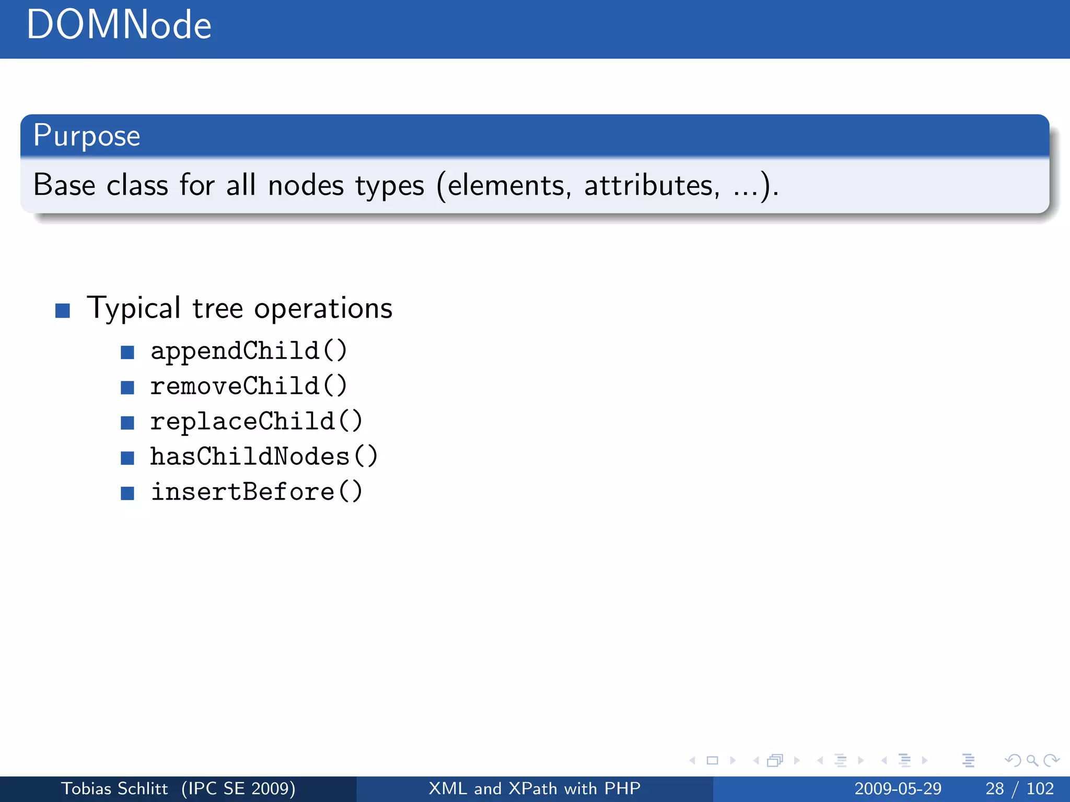This screenshot has height=802, width=1070.
Task: Click the previous slide arrow in the navigation bar
Action: click(693, 761)
